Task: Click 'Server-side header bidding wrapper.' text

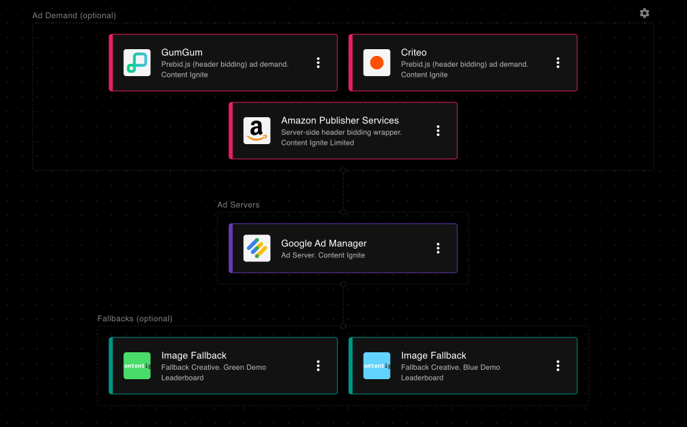Action: 341,132
